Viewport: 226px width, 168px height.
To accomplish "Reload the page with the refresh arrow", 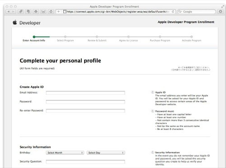I will click(173, 12).
